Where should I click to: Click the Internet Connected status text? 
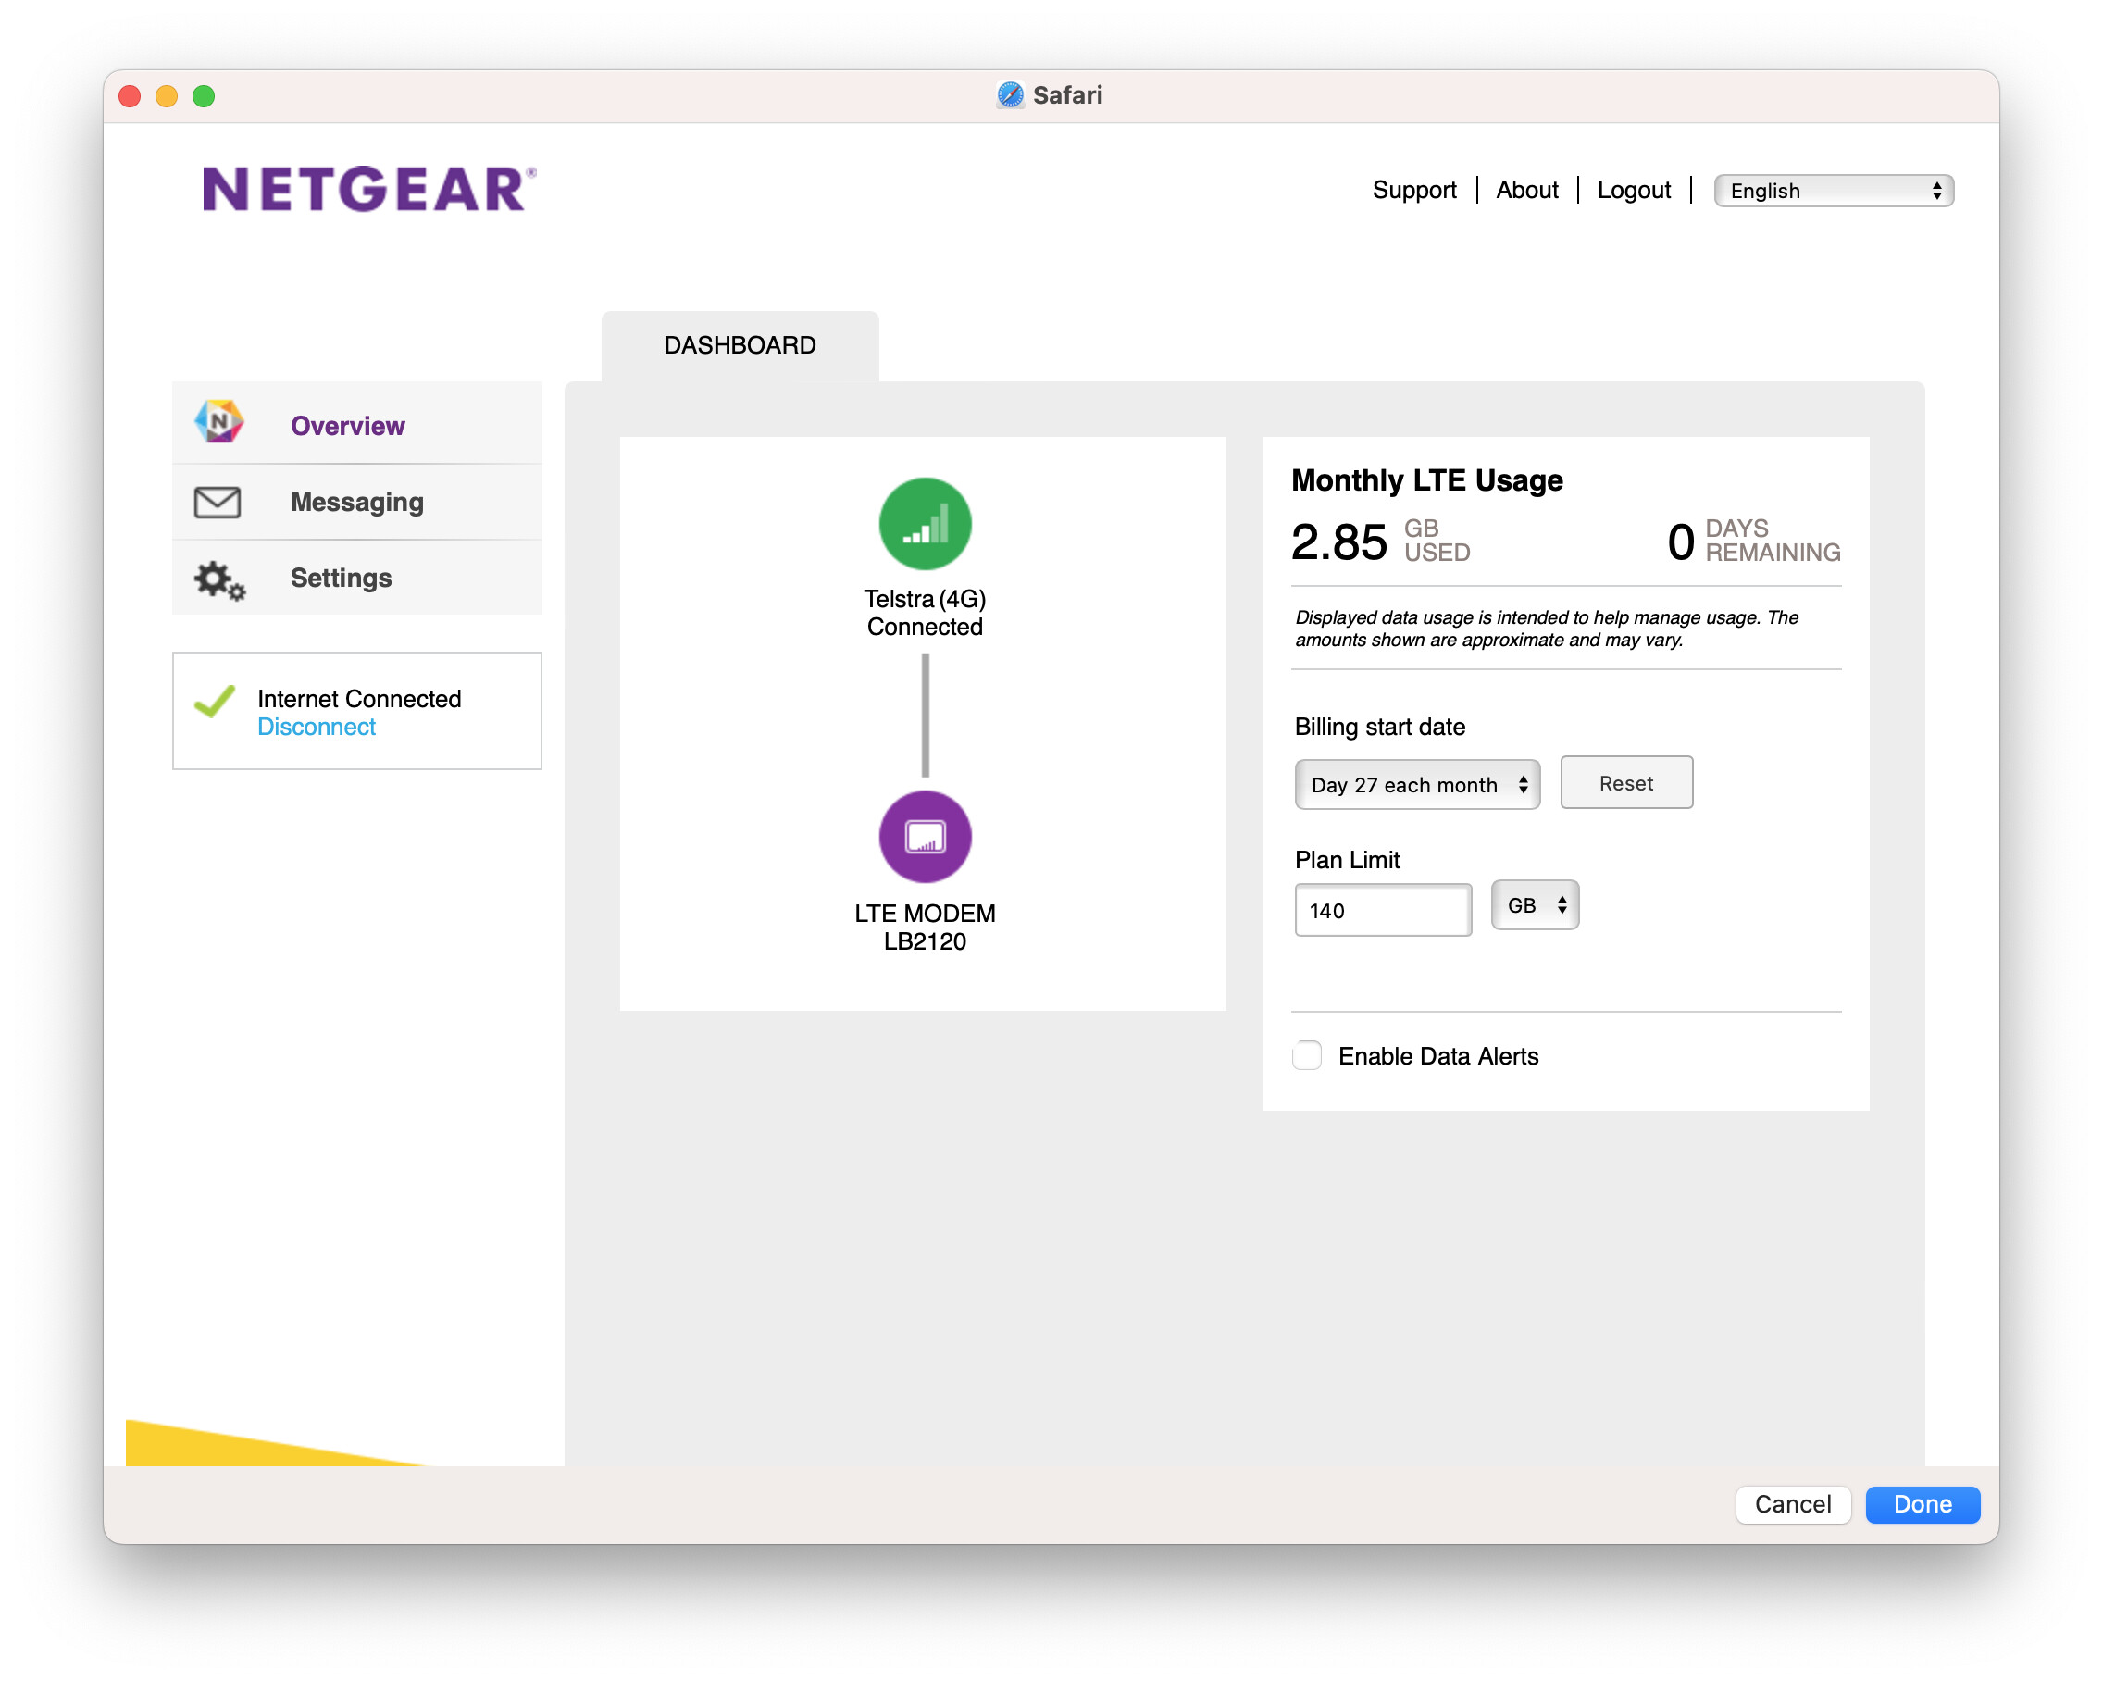pyautogui.click(x=359, y=699)
